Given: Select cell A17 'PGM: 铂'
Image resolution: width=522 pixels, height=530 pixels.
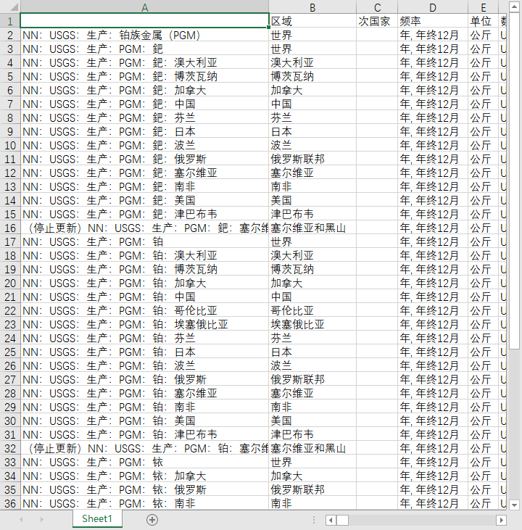Looking at the screenshot, I should (145, 242).
